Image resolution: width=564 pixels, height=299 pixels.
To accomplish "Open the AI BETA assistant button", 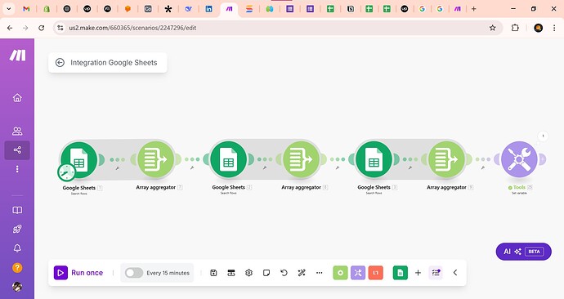I will [x=523, y=252].
